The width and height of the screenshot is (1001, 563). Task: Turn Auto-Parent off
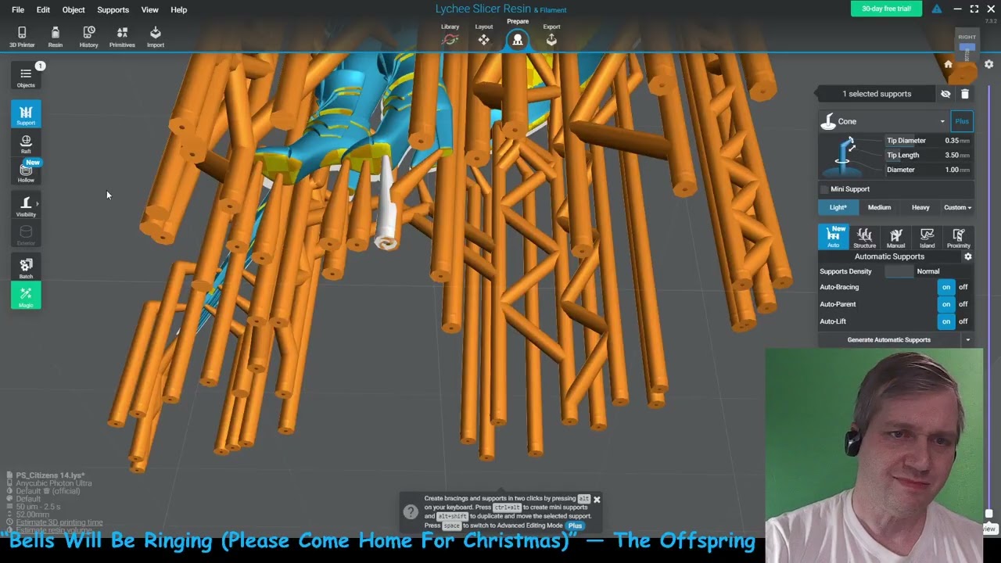(x=963, y=304)
